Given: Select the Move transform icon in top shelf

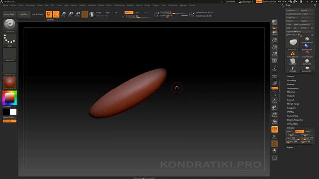Looking at the screenshot, I should tap(63, 14).
